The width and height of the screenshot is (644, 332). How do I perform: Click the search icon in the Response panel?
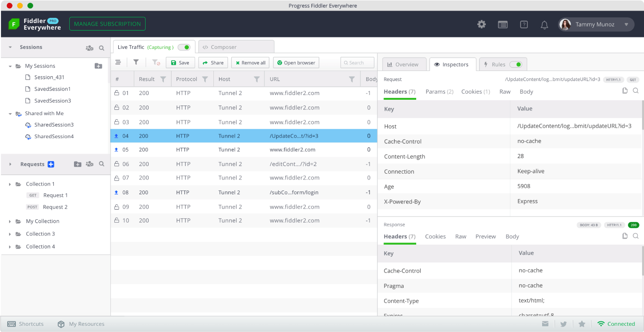coord(635,236)
